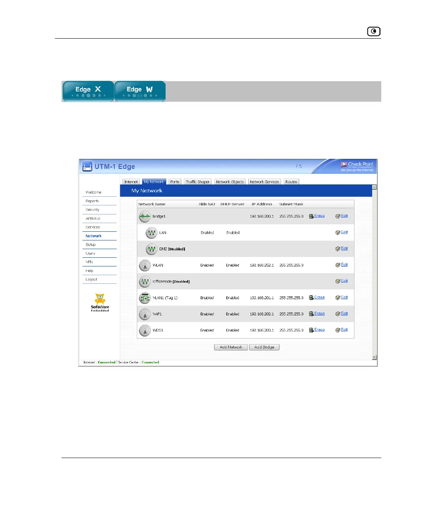The width and height of the screenshot is (425, 514).
Task: Go to the Network Objects tab
Action: click(x=230, y=182)
